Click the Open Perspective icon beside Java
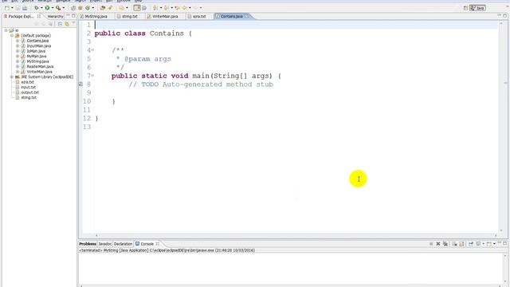Screen dimensions: 510x287 pos(465,8)
